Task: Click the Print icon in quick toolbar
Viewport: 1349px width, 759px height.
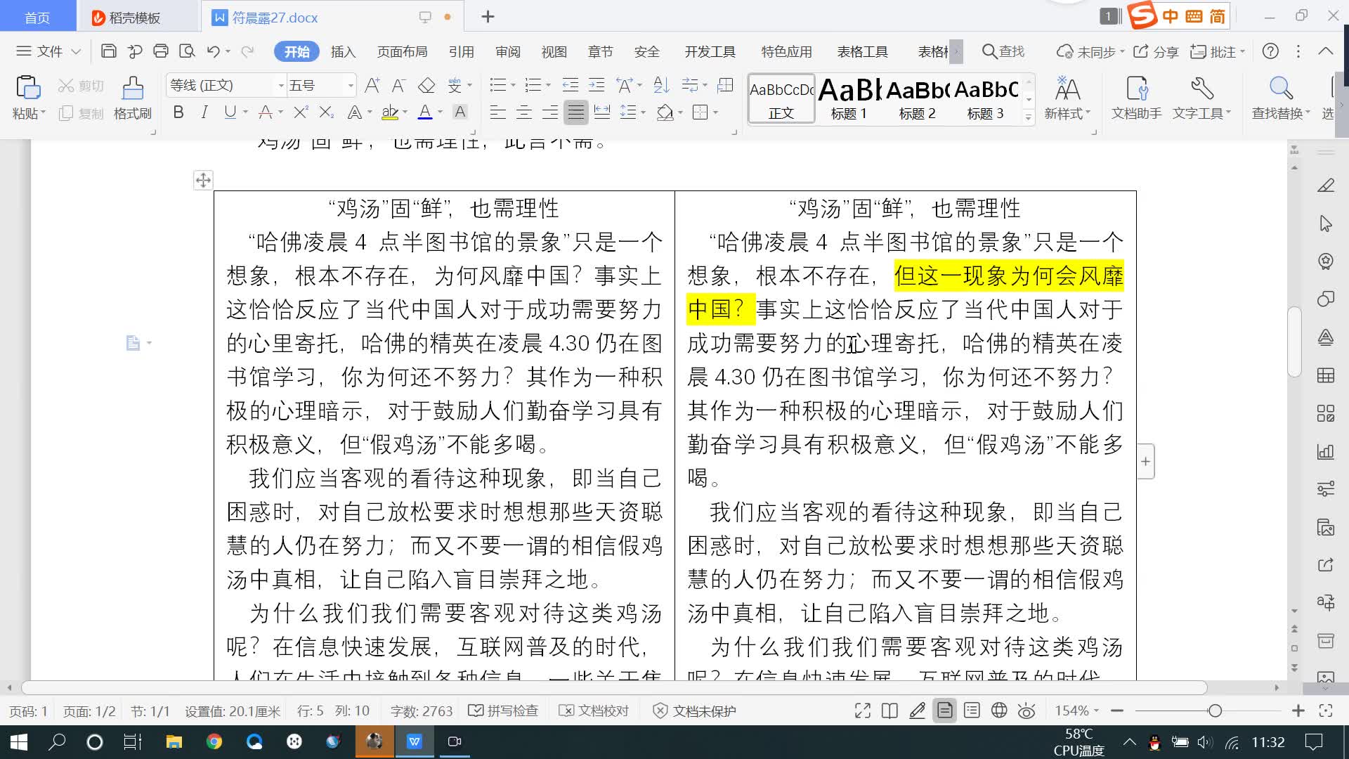Action: click(x=161, y=51)
